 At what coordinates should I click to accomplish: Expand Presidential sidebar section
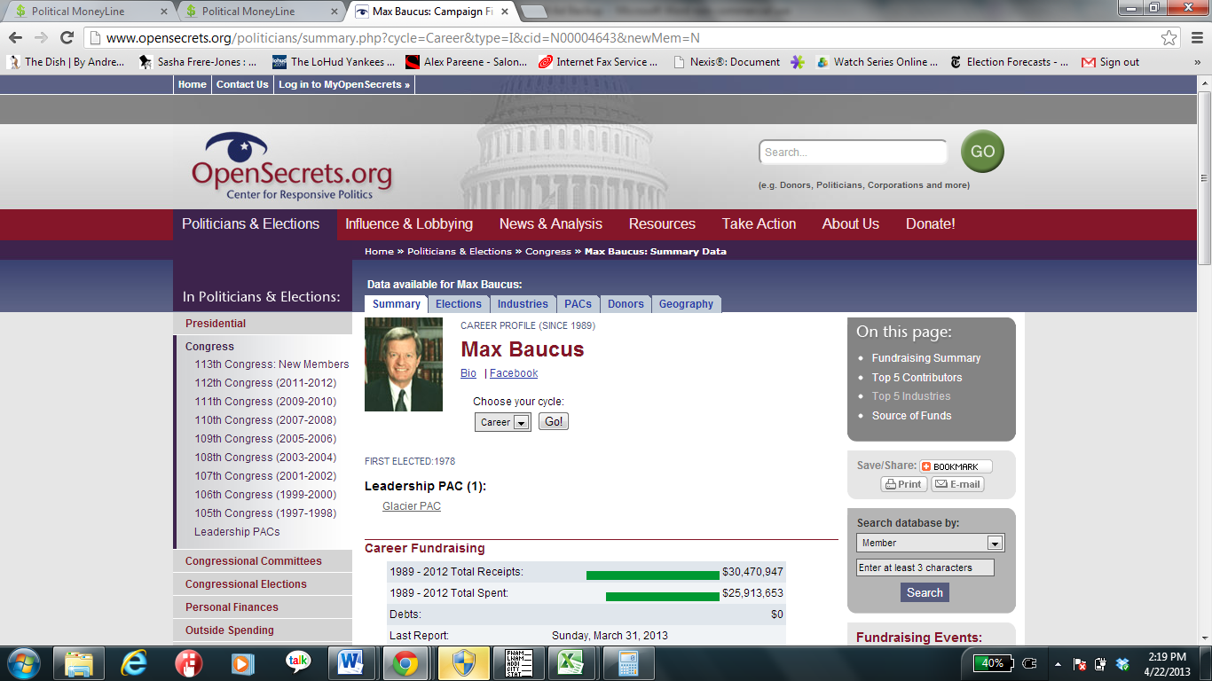pyautogui.click(x=263, y=324)
